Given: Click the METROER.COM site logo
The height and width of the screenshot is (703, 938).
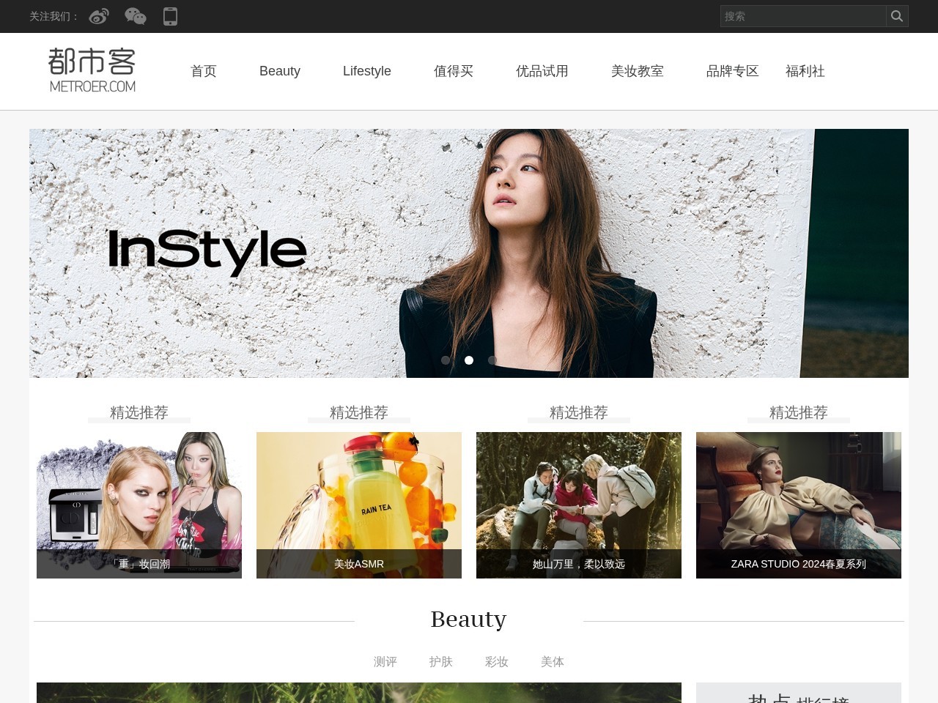Looking at the screenshot, I should coord(92,71).
